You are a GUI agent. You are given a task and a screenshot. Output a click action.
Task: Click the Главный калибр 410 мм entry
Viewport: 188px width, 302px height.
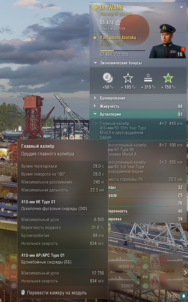pos(138,130)
